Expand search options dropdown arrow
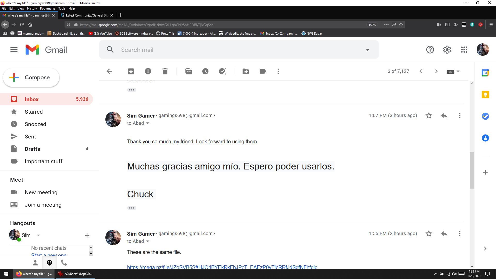496x279 pixels. (x=367, y=50)
